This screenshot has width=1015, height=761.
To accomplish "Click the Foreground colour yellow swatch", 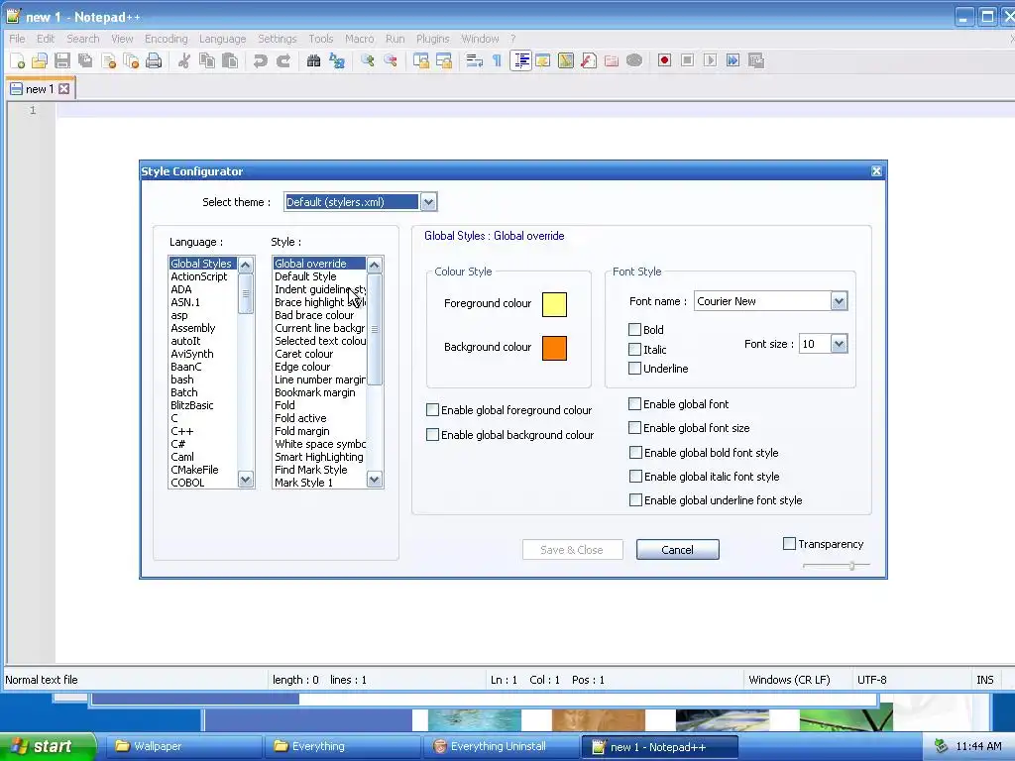I will 554,304.
